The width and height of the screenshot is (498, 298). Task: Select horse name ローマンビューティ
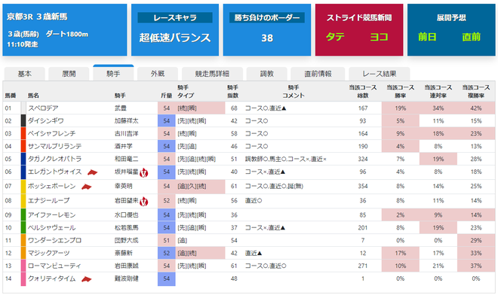point(54,266)
